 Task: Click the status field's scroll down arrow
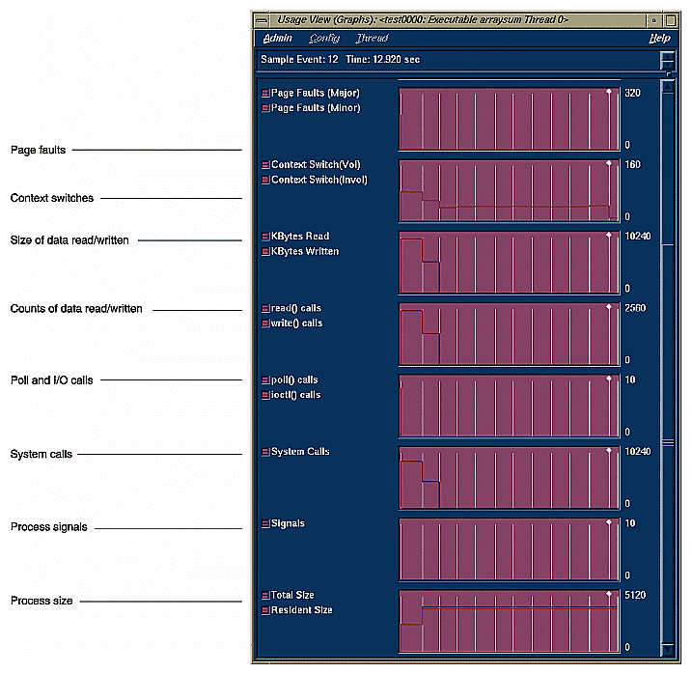point(667,65)
